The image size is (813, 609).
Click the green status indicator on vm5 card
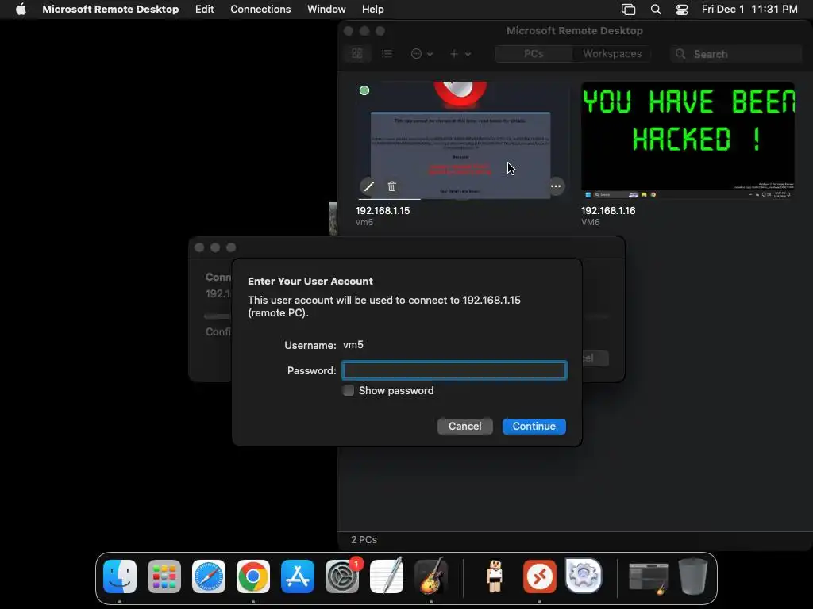(x=364, y=90)
